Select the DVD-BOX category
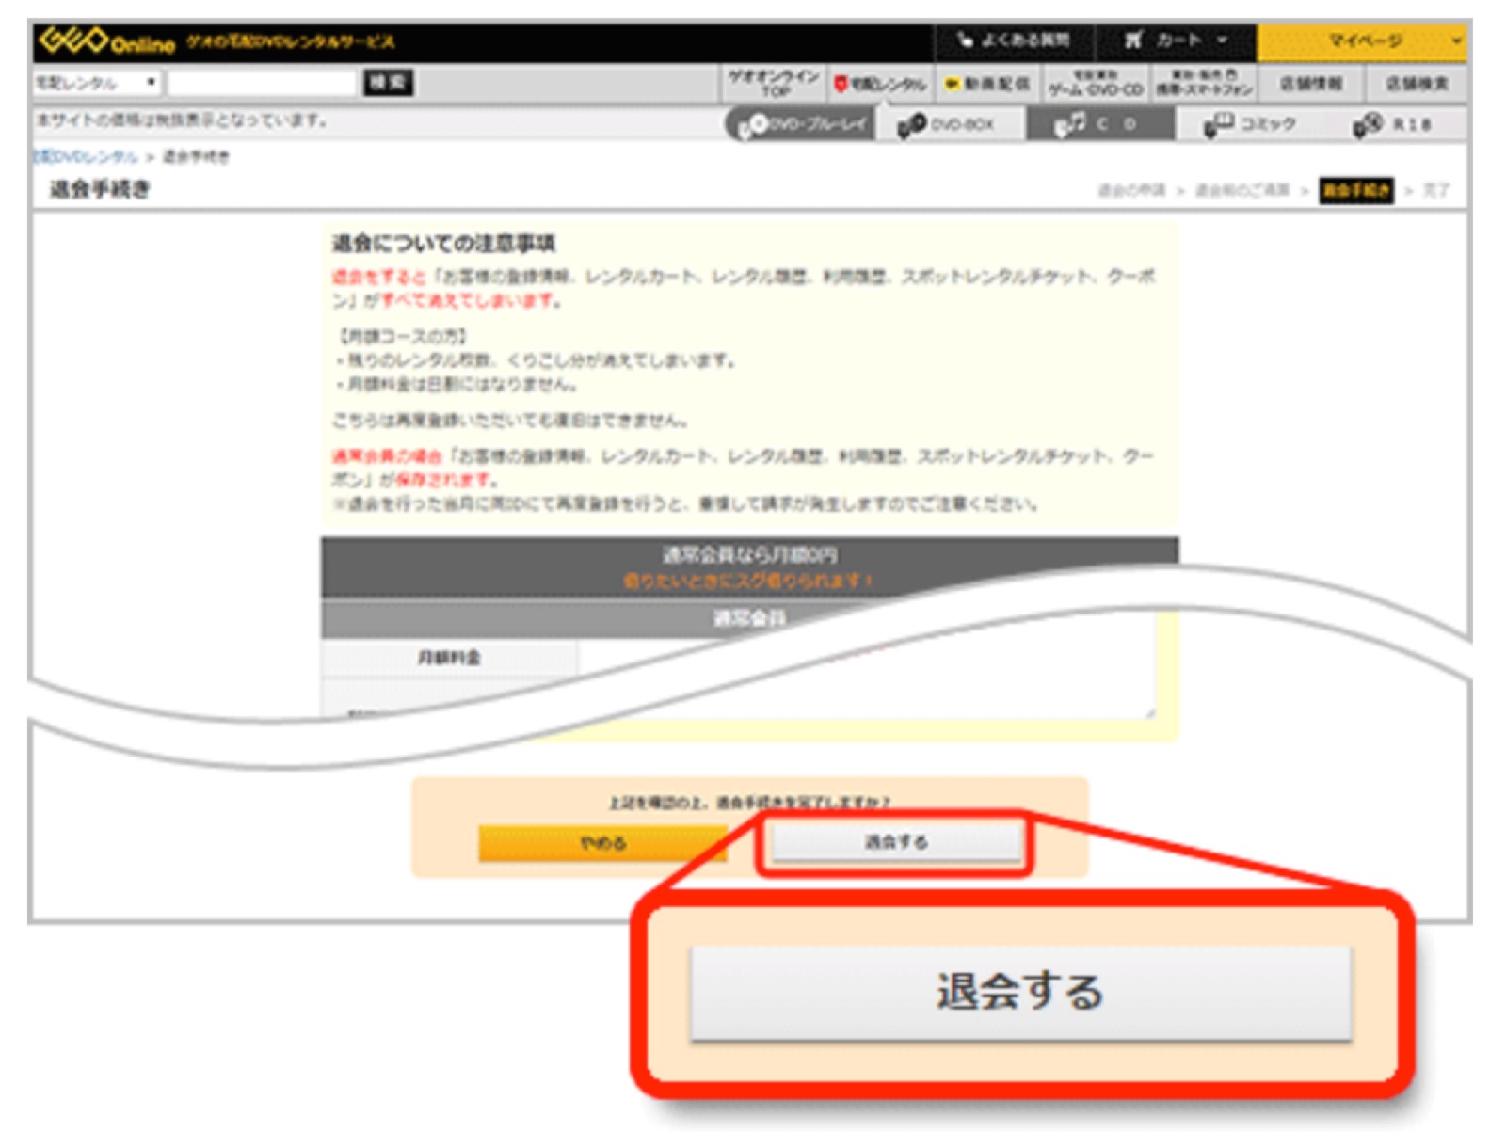The image size is (1506, 1132). 950,124
